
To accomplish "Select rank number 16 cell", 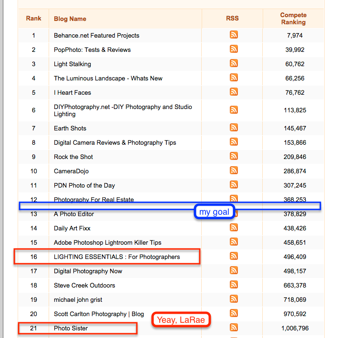I will pyautogui.click(x=34, y=257).
